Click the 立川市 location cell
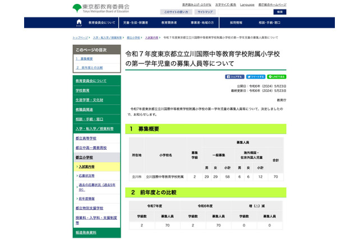 point(137,177)
